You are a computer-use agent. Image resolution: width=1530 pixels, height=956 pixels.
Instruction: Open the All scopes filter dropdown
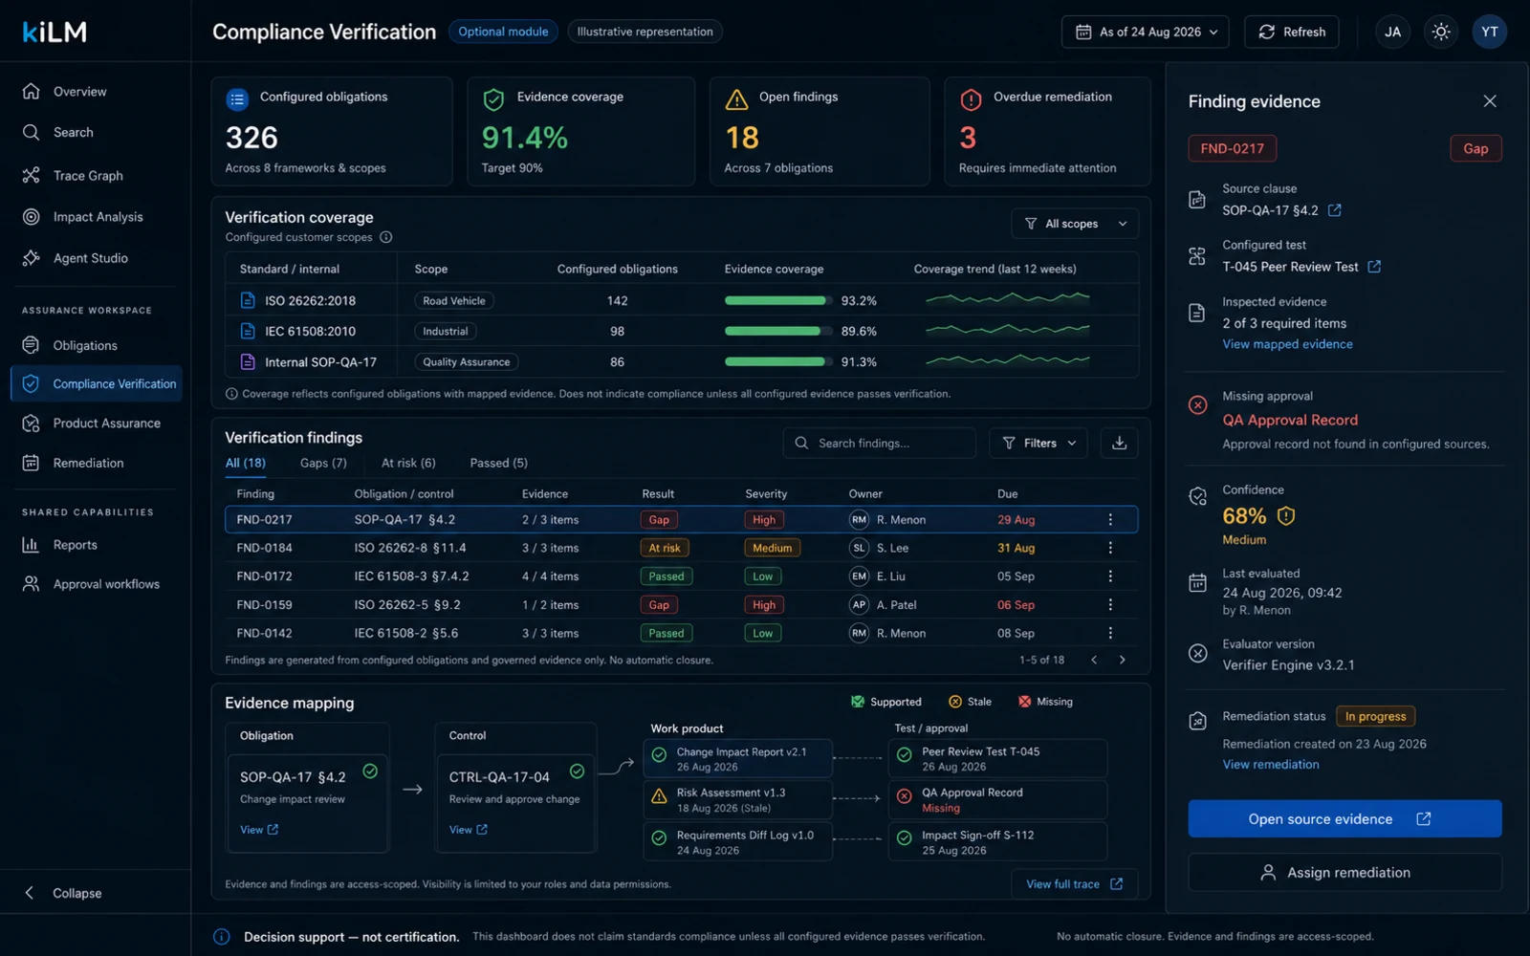(x=1075, y=224)
